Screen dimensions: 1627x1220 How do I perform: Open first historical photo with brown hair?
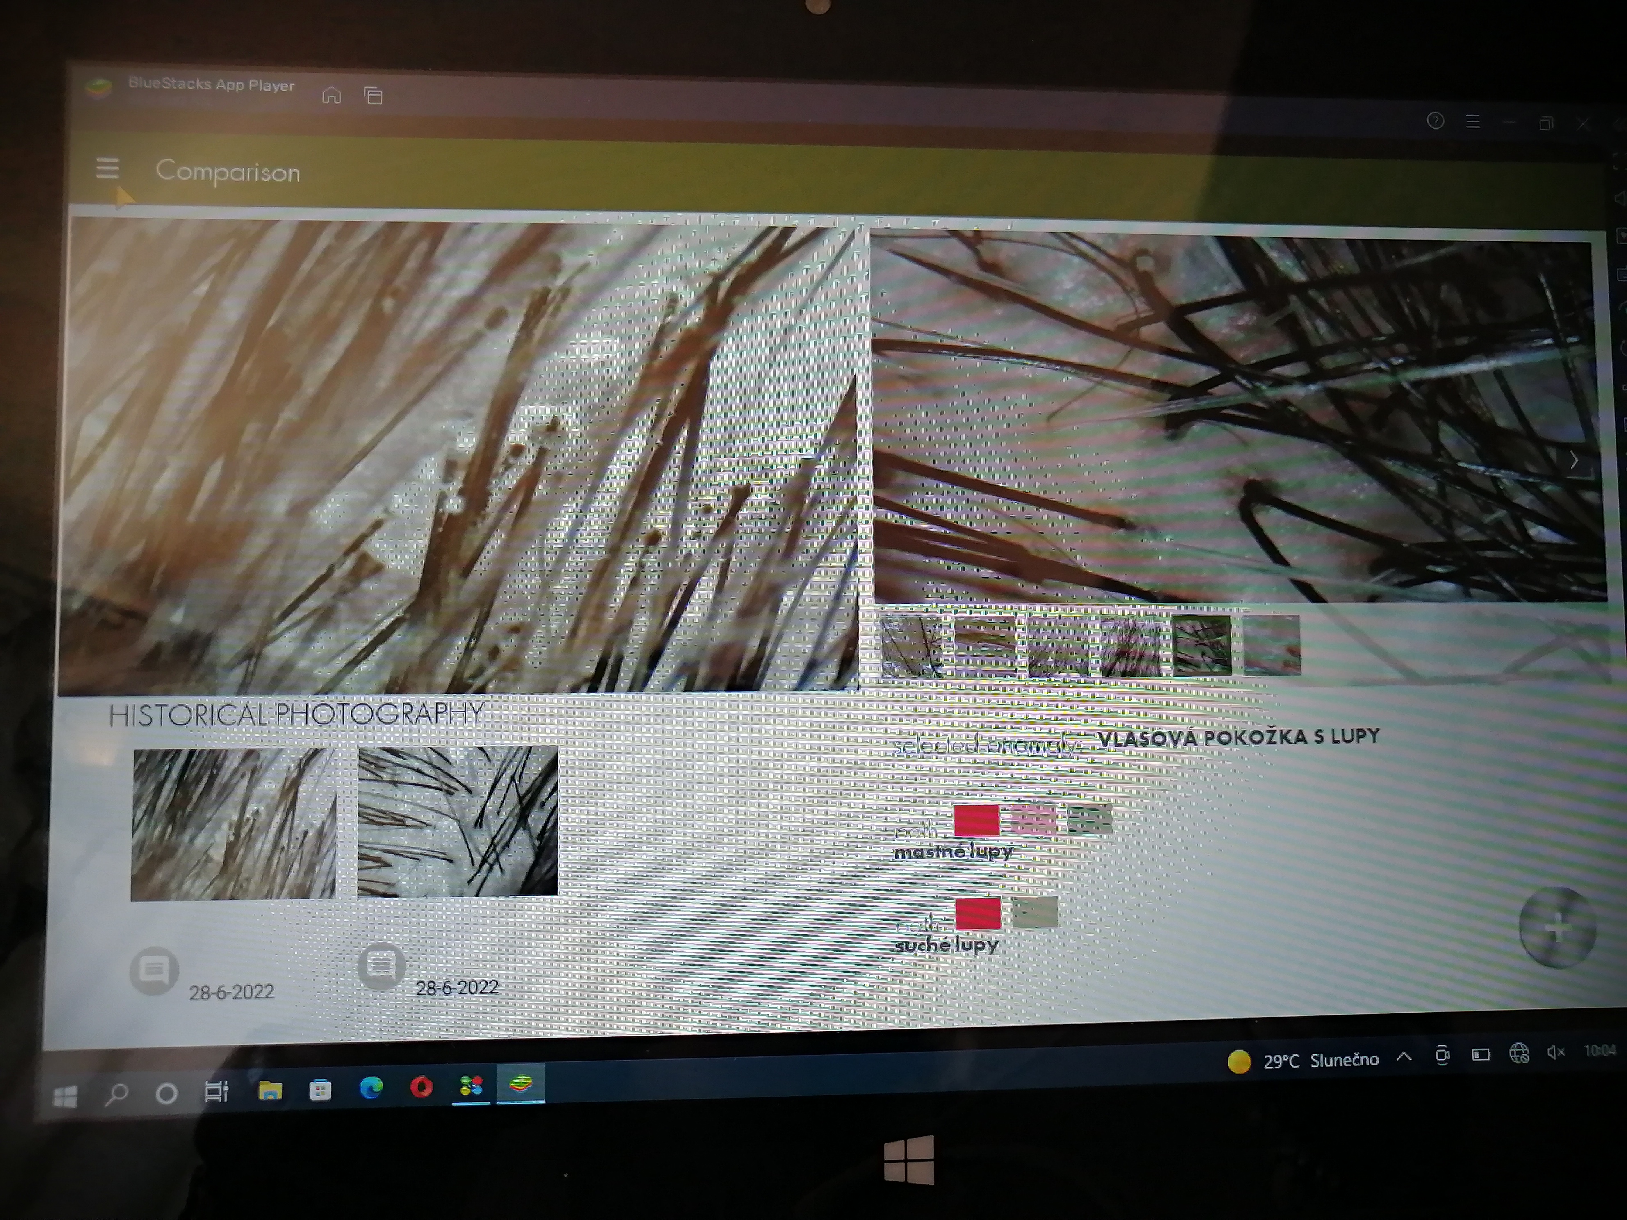tap(233, 824)
